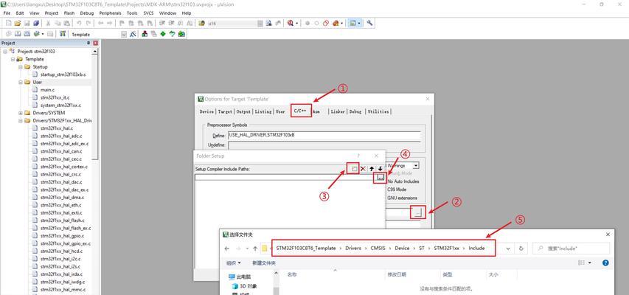Image resolution: width=629 pixels, height=295 pixels.
Task: Open the Project menu
Action: [52, 13]
